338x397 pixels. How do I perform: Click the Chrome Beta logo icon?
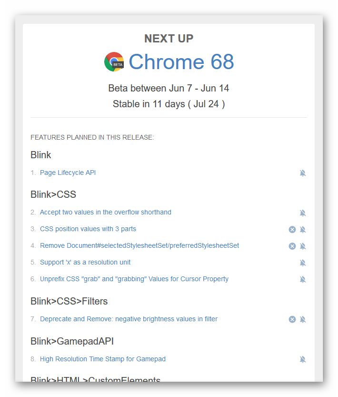coord(114,62)
